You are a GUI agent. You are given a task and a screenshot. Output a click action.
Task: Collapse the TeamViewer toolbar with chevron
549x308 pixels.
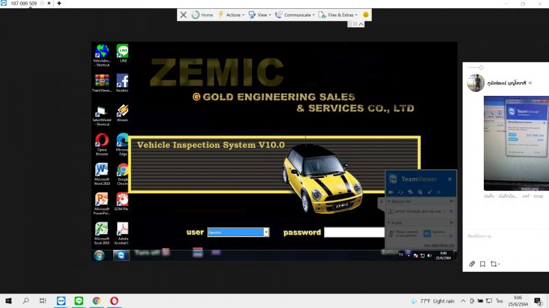(361, 24)
